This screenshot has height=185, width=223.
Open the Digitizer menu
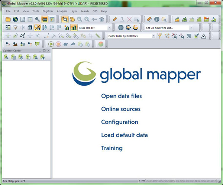(x=48, y=11)
